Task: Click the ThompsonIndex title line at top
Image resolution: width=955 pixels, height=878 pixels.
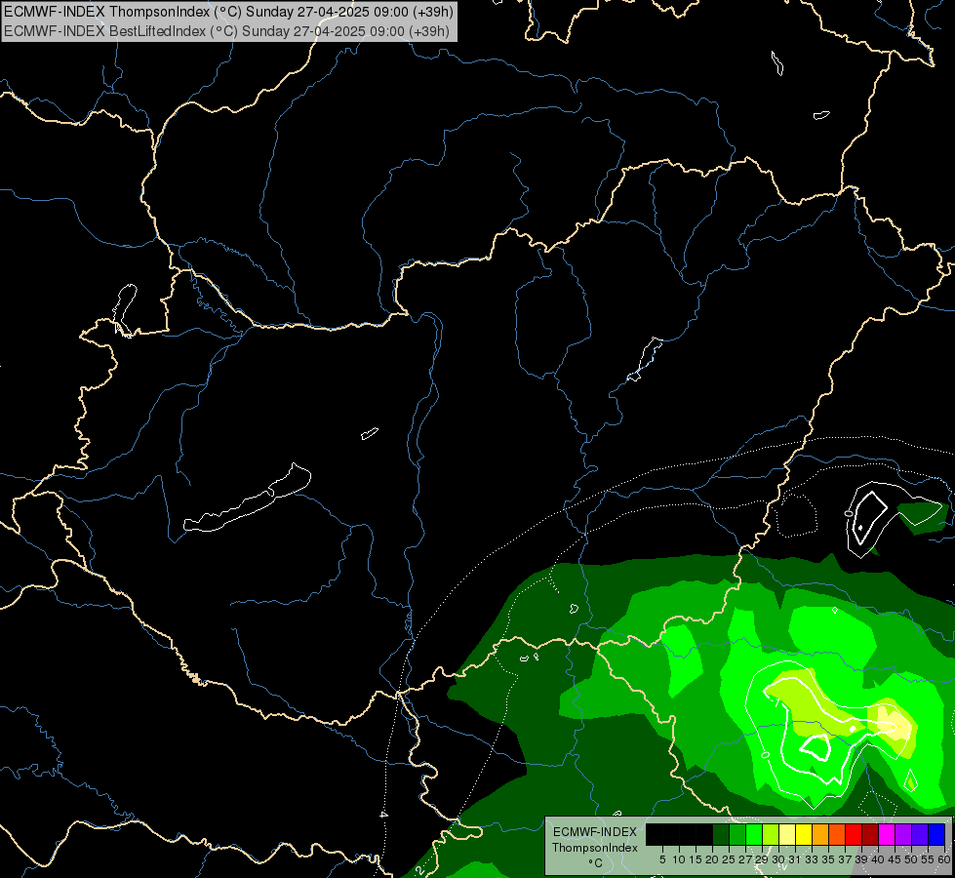Action: [228, 12]
